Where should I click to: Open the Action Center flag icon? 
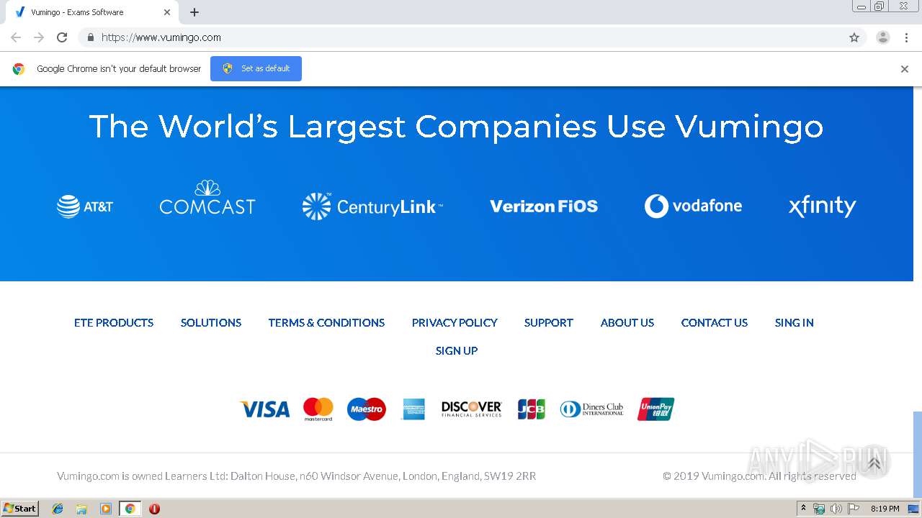coord(854,509)
